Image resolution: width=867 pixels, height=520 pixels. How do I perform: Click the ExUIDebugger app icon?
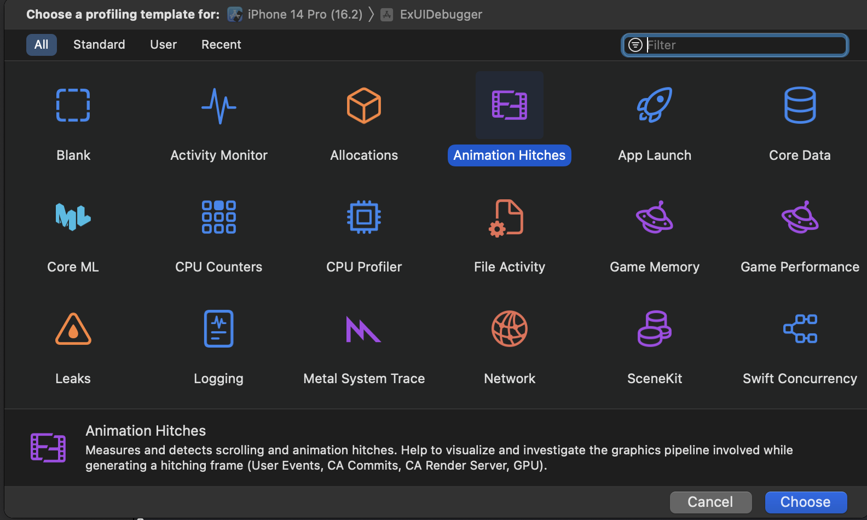387,15
